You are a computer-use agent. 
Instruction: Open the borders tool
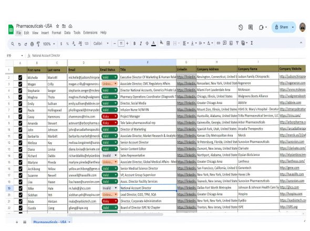coord(168,43)
